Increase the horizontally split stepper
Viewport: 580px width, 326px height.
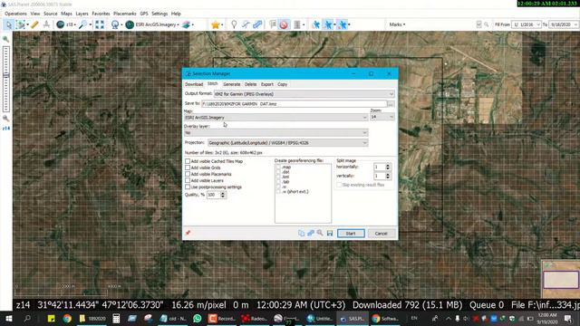(x=388, y=165)
